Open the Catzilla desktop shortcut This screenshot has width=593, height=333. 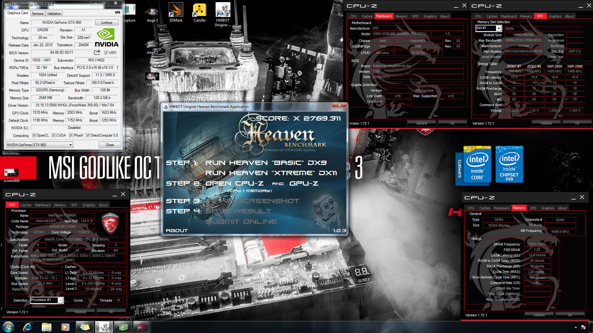click(x=200, y=13)
